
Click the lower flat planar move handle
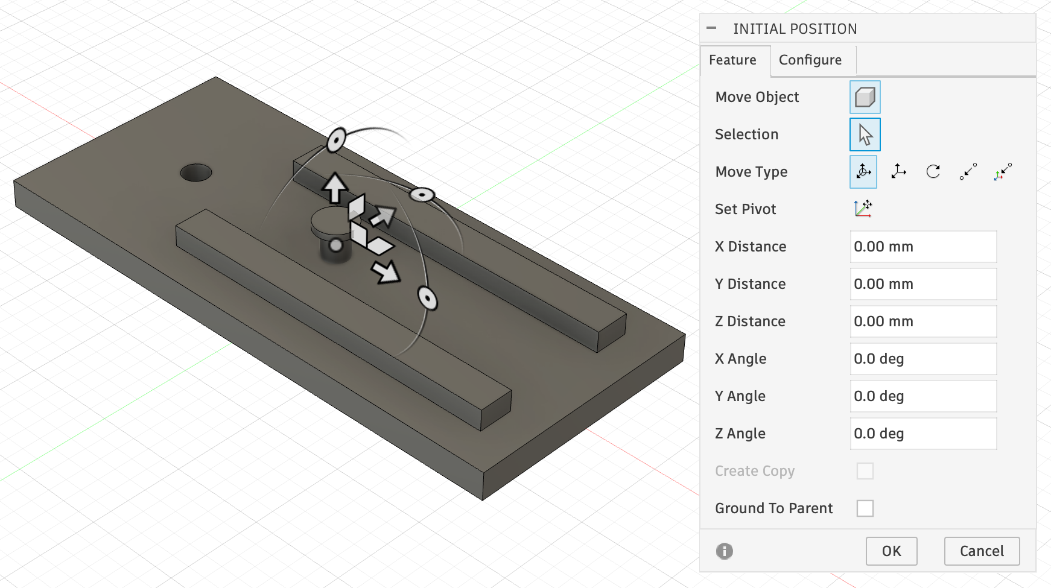click(x=380, y=245)
